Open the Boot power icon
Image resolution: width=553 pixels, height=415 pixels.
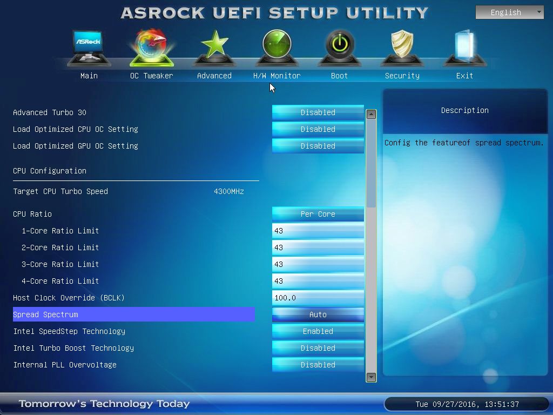coord(339,48)
